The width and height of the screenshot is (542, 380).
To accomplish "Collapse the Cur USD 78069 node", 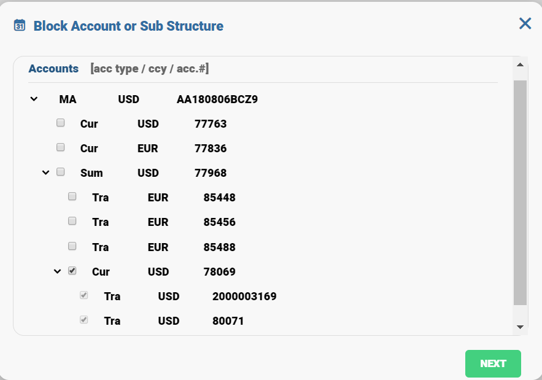I will pos(58,271).
